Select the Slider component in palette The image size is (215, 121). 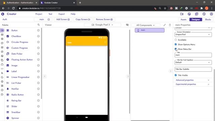[14, 106]
